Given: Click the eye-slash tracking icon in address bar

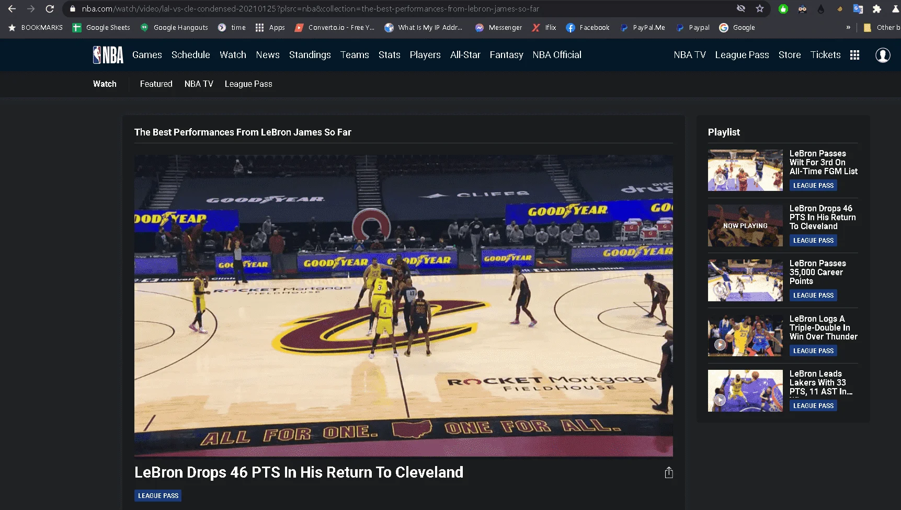Looking at the screenshot, I should (740, 9).
